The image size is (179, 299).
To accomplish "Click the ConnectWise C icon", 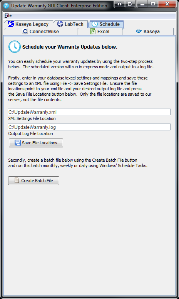I will click(25, 32).
